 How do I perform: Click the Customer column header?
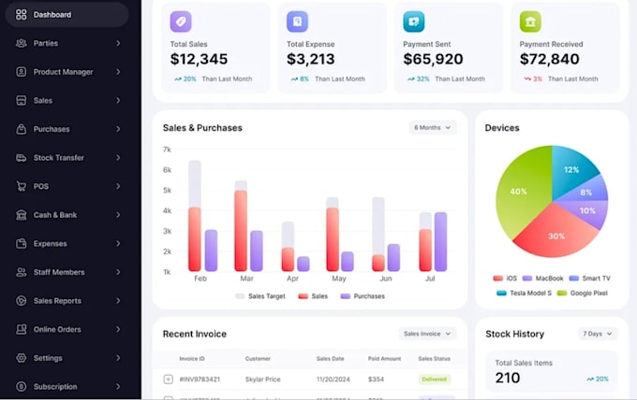[x=258, y=359]
